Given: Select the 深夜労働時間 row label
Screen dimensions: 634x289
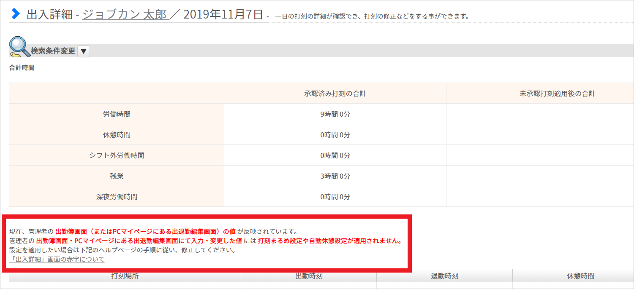Looking at the screenshot, I should click(117, 197).
